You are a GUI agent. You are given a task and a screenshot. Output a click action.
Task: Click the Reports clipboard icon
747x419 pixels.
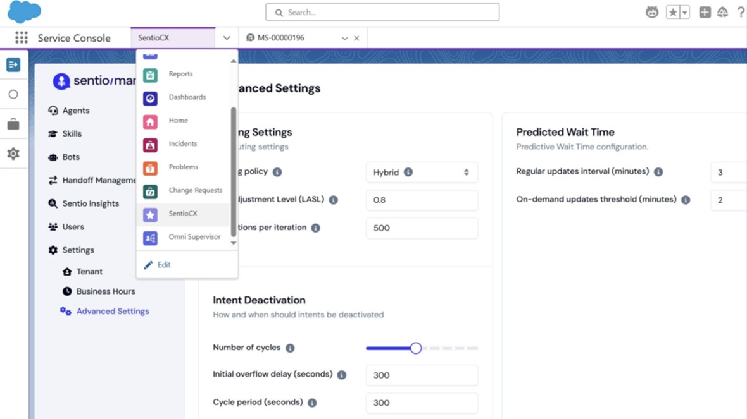150,75
